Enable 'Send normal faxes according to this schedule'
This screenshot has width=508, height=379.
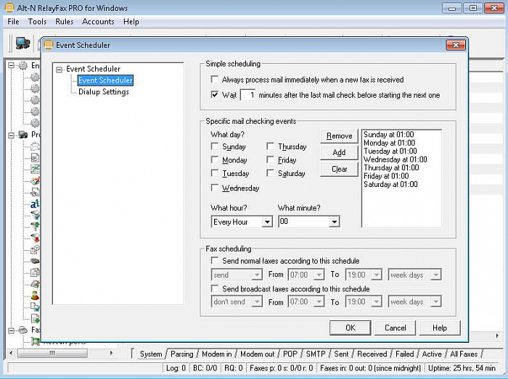pos(215,261)
